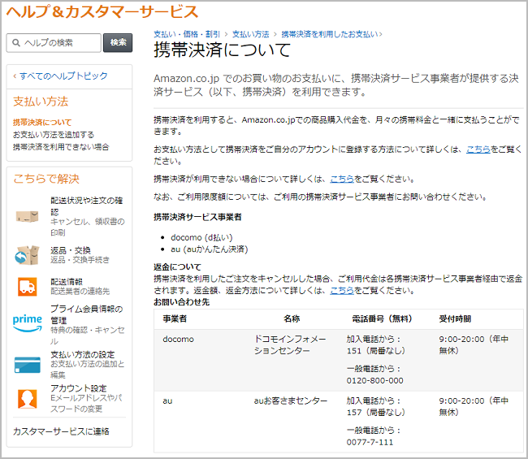Click 151（局番なし） number text

376,351
